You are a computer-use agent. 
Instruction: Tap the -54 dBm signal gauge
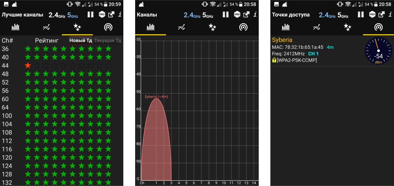[379, 51]
